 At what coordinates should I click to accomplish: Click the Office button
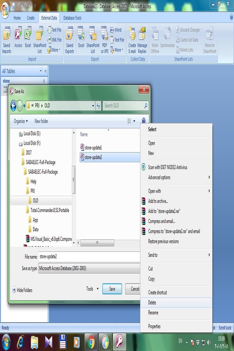[5, 11]
